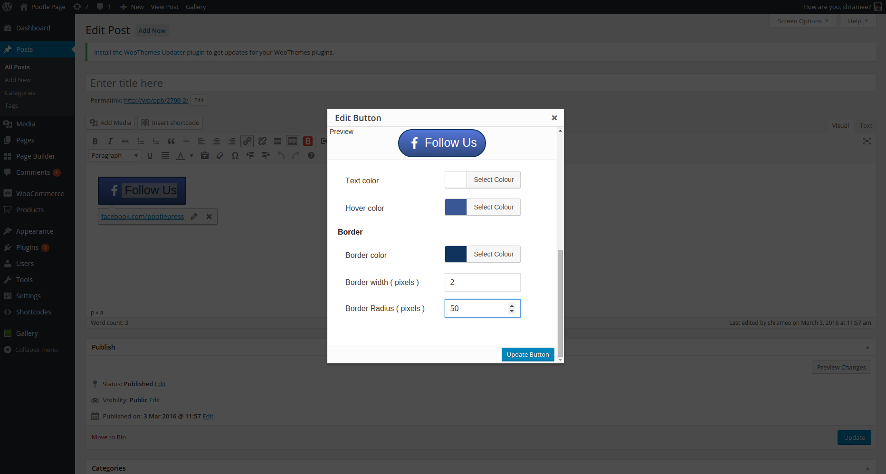Insert a numbered list

tap(156, 141)
